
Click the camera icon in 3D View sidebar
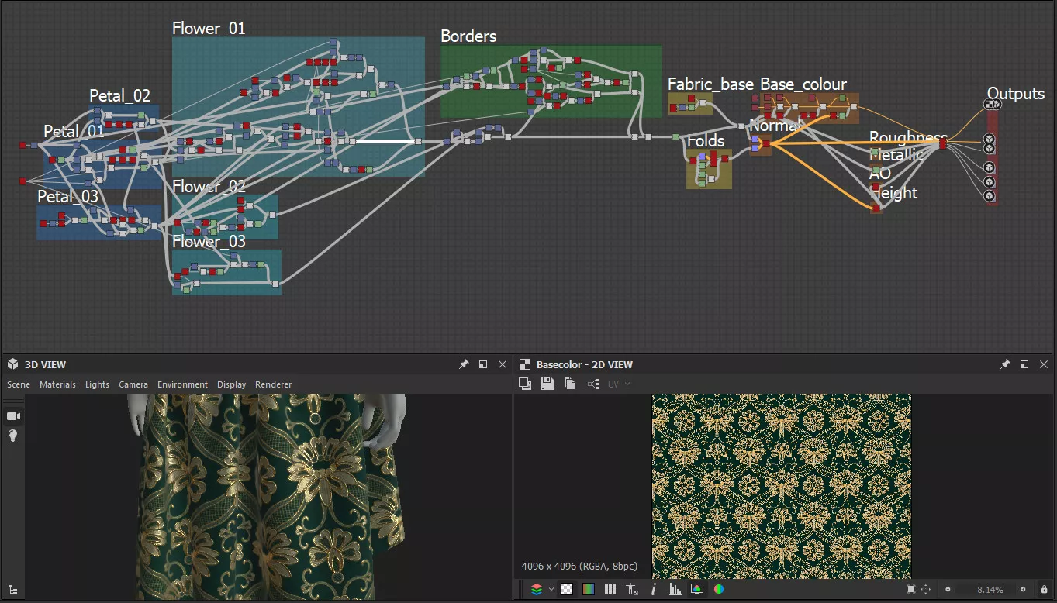click(13, 416)
